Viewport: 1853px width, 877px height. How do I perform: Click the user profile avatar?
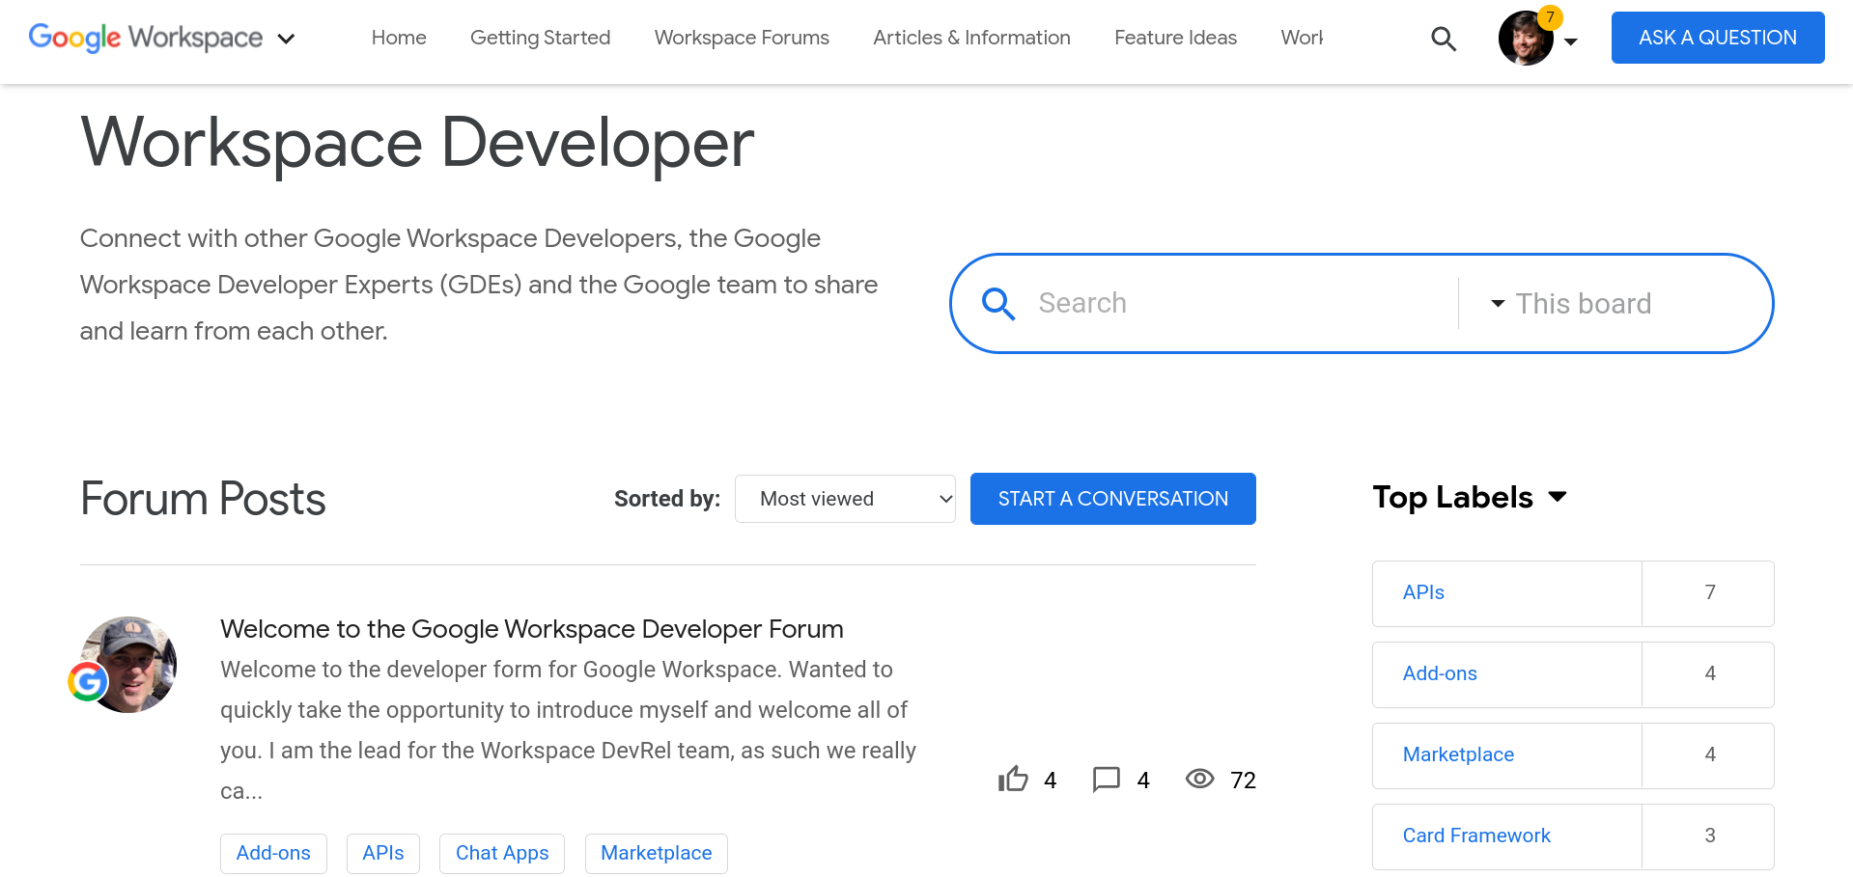click(1525, 39)
